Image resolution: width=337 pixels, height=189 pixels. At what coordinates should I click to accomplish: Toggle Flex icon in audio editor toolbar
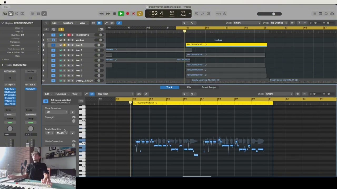point(92,94)
